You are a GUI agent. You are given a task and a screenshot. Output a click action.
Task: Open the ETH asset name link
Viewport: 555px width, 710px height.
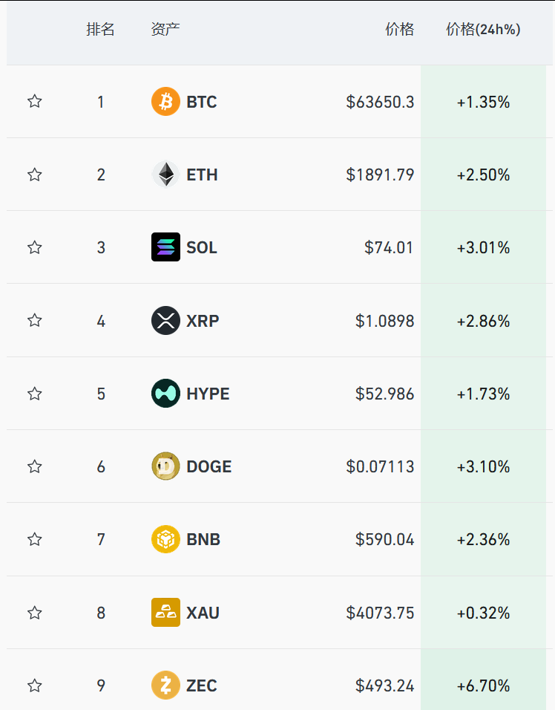(202, 175)
